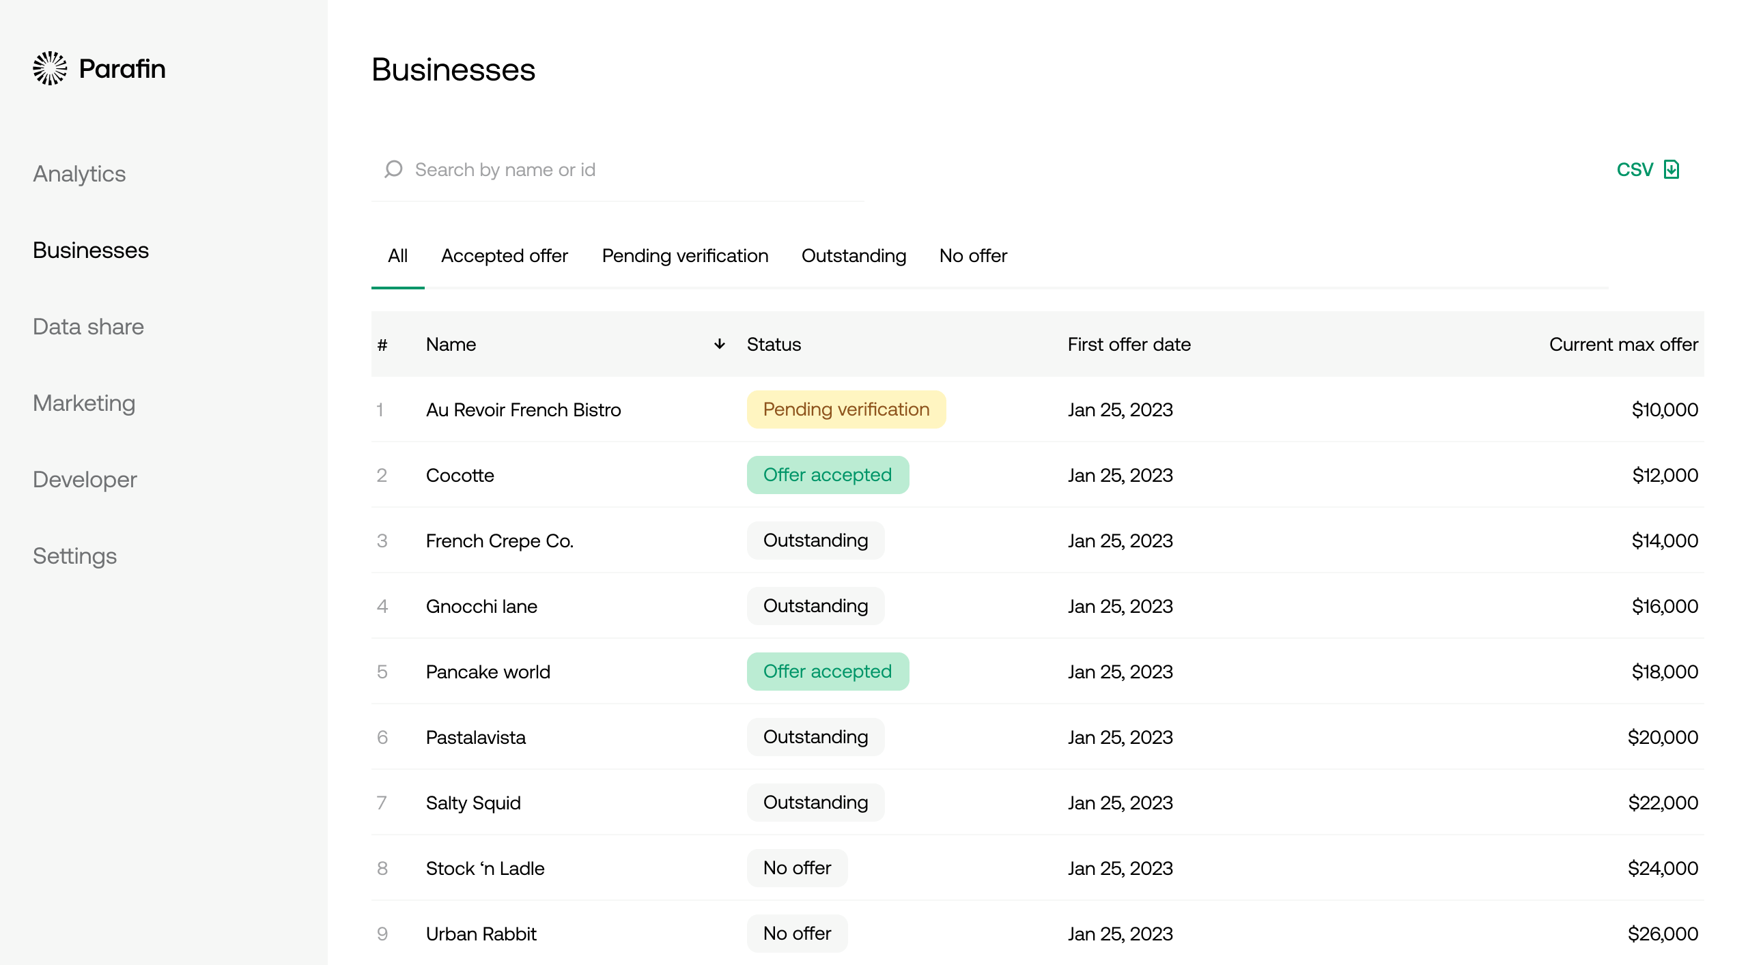The height and width of the screenshot is (965, 1748).
Task: Go to Data share in sidebar
Action: [x=88, y=327]
